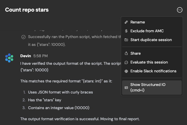Click the Devin sender name
187x125 pixels.
[x=26, y=56]
